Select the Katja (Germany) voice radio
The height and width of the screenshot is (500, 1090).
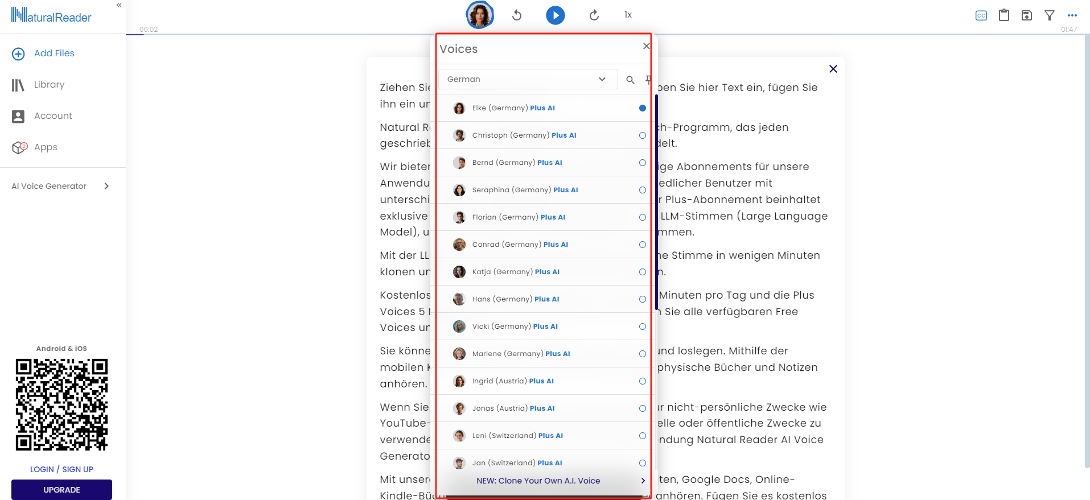point(643,272)
